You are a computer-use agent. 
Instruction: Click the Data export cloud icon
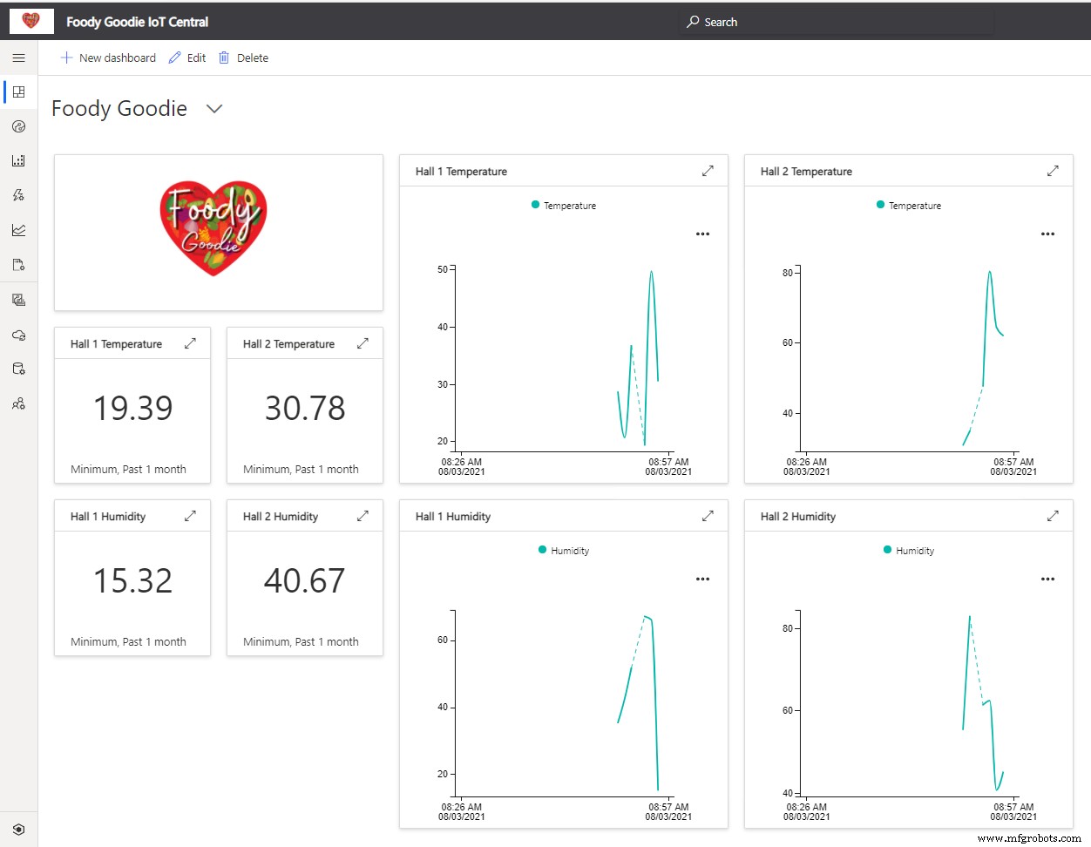18,335
